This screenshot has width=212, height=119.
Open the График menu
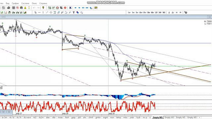[x=15, y=3]
